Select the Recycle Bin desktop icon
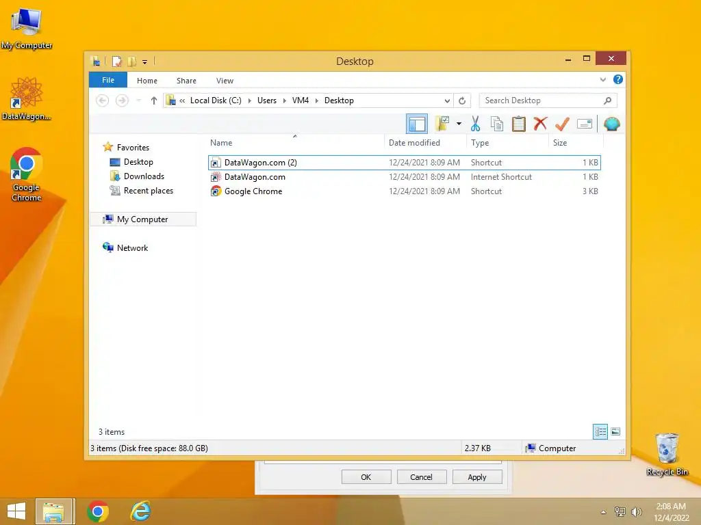This screenshot has height=525, width=701. coord(667,454)
